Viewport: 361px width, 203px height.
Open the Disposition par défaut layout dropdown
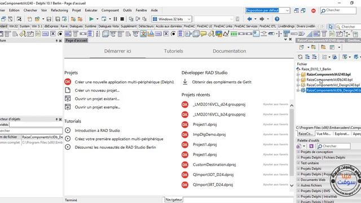tap(287, 10)
